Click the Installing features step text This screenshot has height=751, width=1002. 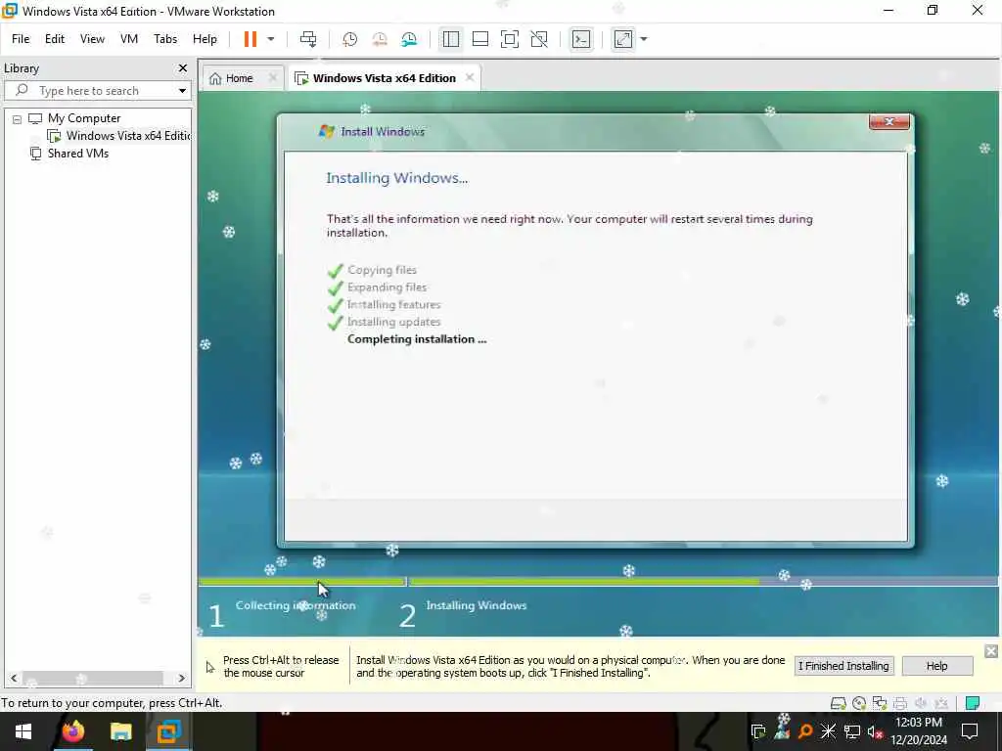tap(393, 305)
